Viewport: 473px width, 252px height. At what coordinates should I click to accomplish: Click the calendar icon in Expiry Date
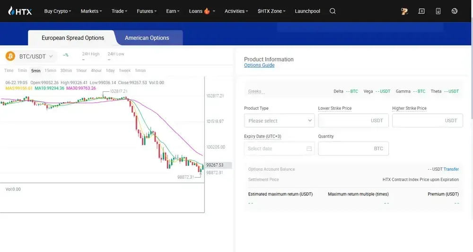309,148
